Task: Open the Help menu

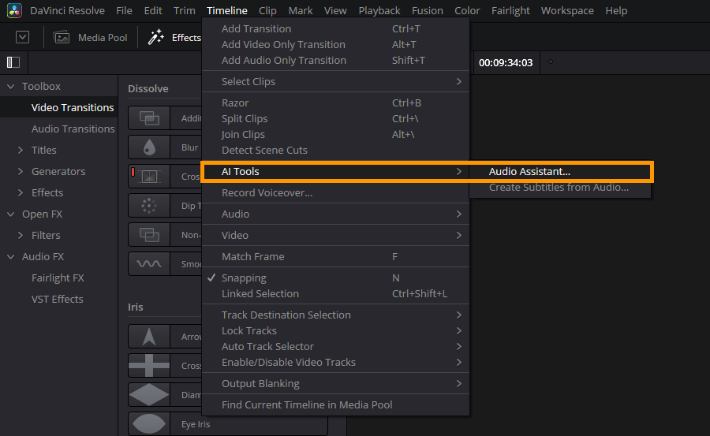Action: click(616, 10)
